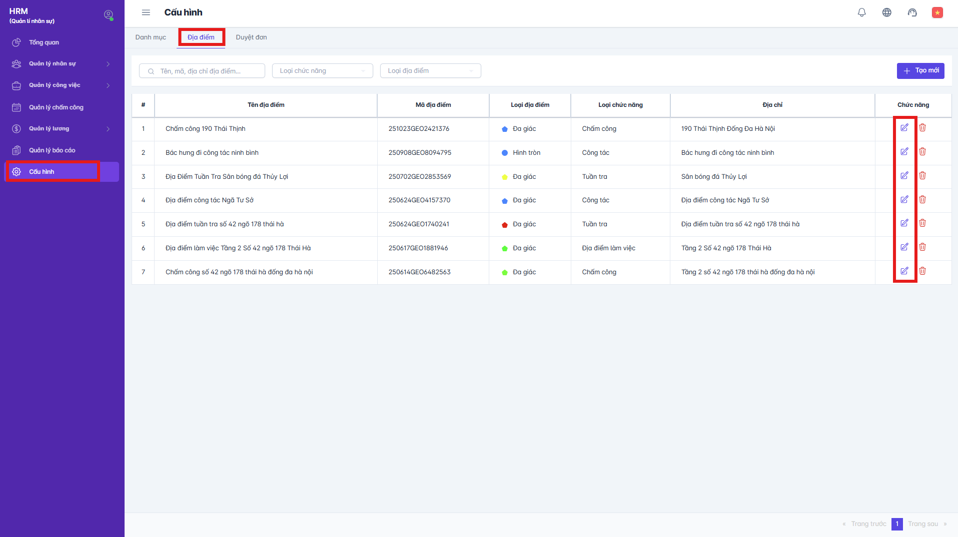Click the red polygon marker in row 5
Image resolution: width=958 pixels, height=537 pixels.
504,225
